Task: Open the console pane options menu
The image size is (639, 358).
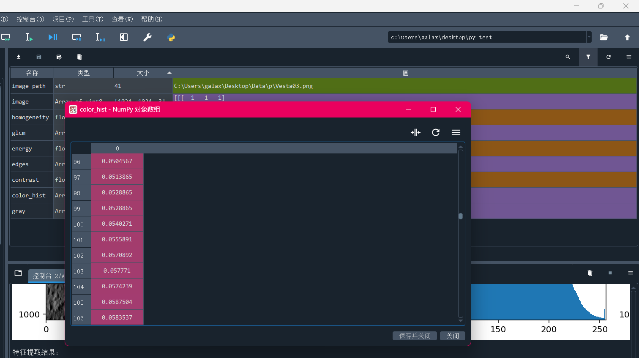Action: 631,273
